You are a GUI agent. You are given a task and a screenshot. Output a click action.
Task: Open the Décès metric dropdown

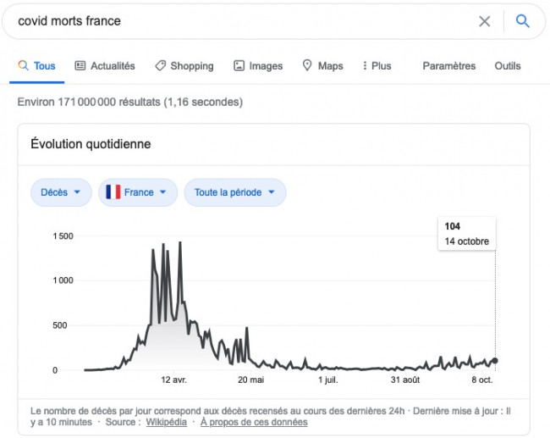click(62, 192)
